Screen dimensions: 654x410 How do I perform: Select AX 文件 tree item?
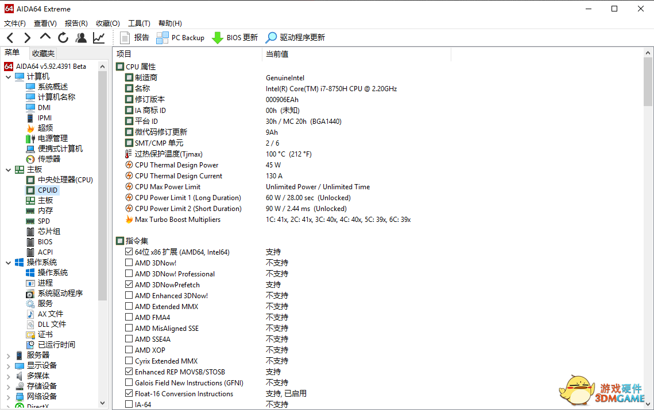[x=51, y=314]
